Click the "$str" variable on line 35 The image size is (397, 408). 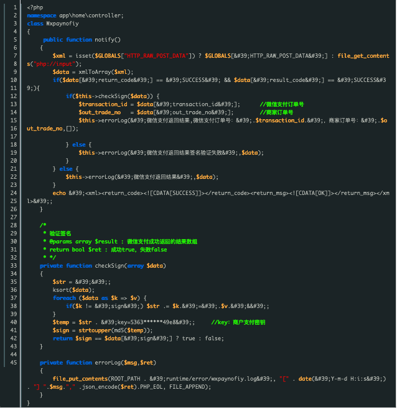click(x=59, y=282)
